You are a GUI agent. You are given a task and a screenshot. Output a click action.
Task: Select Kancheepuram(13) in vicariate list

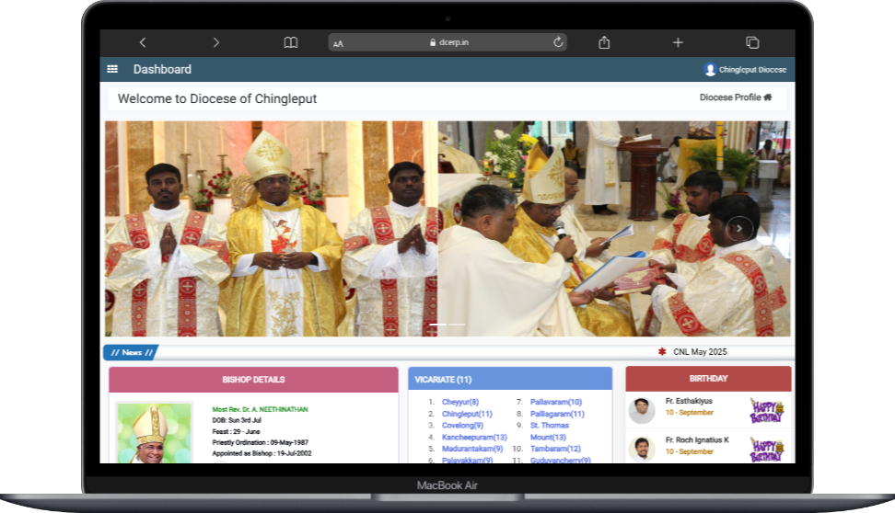pos(474,438)
